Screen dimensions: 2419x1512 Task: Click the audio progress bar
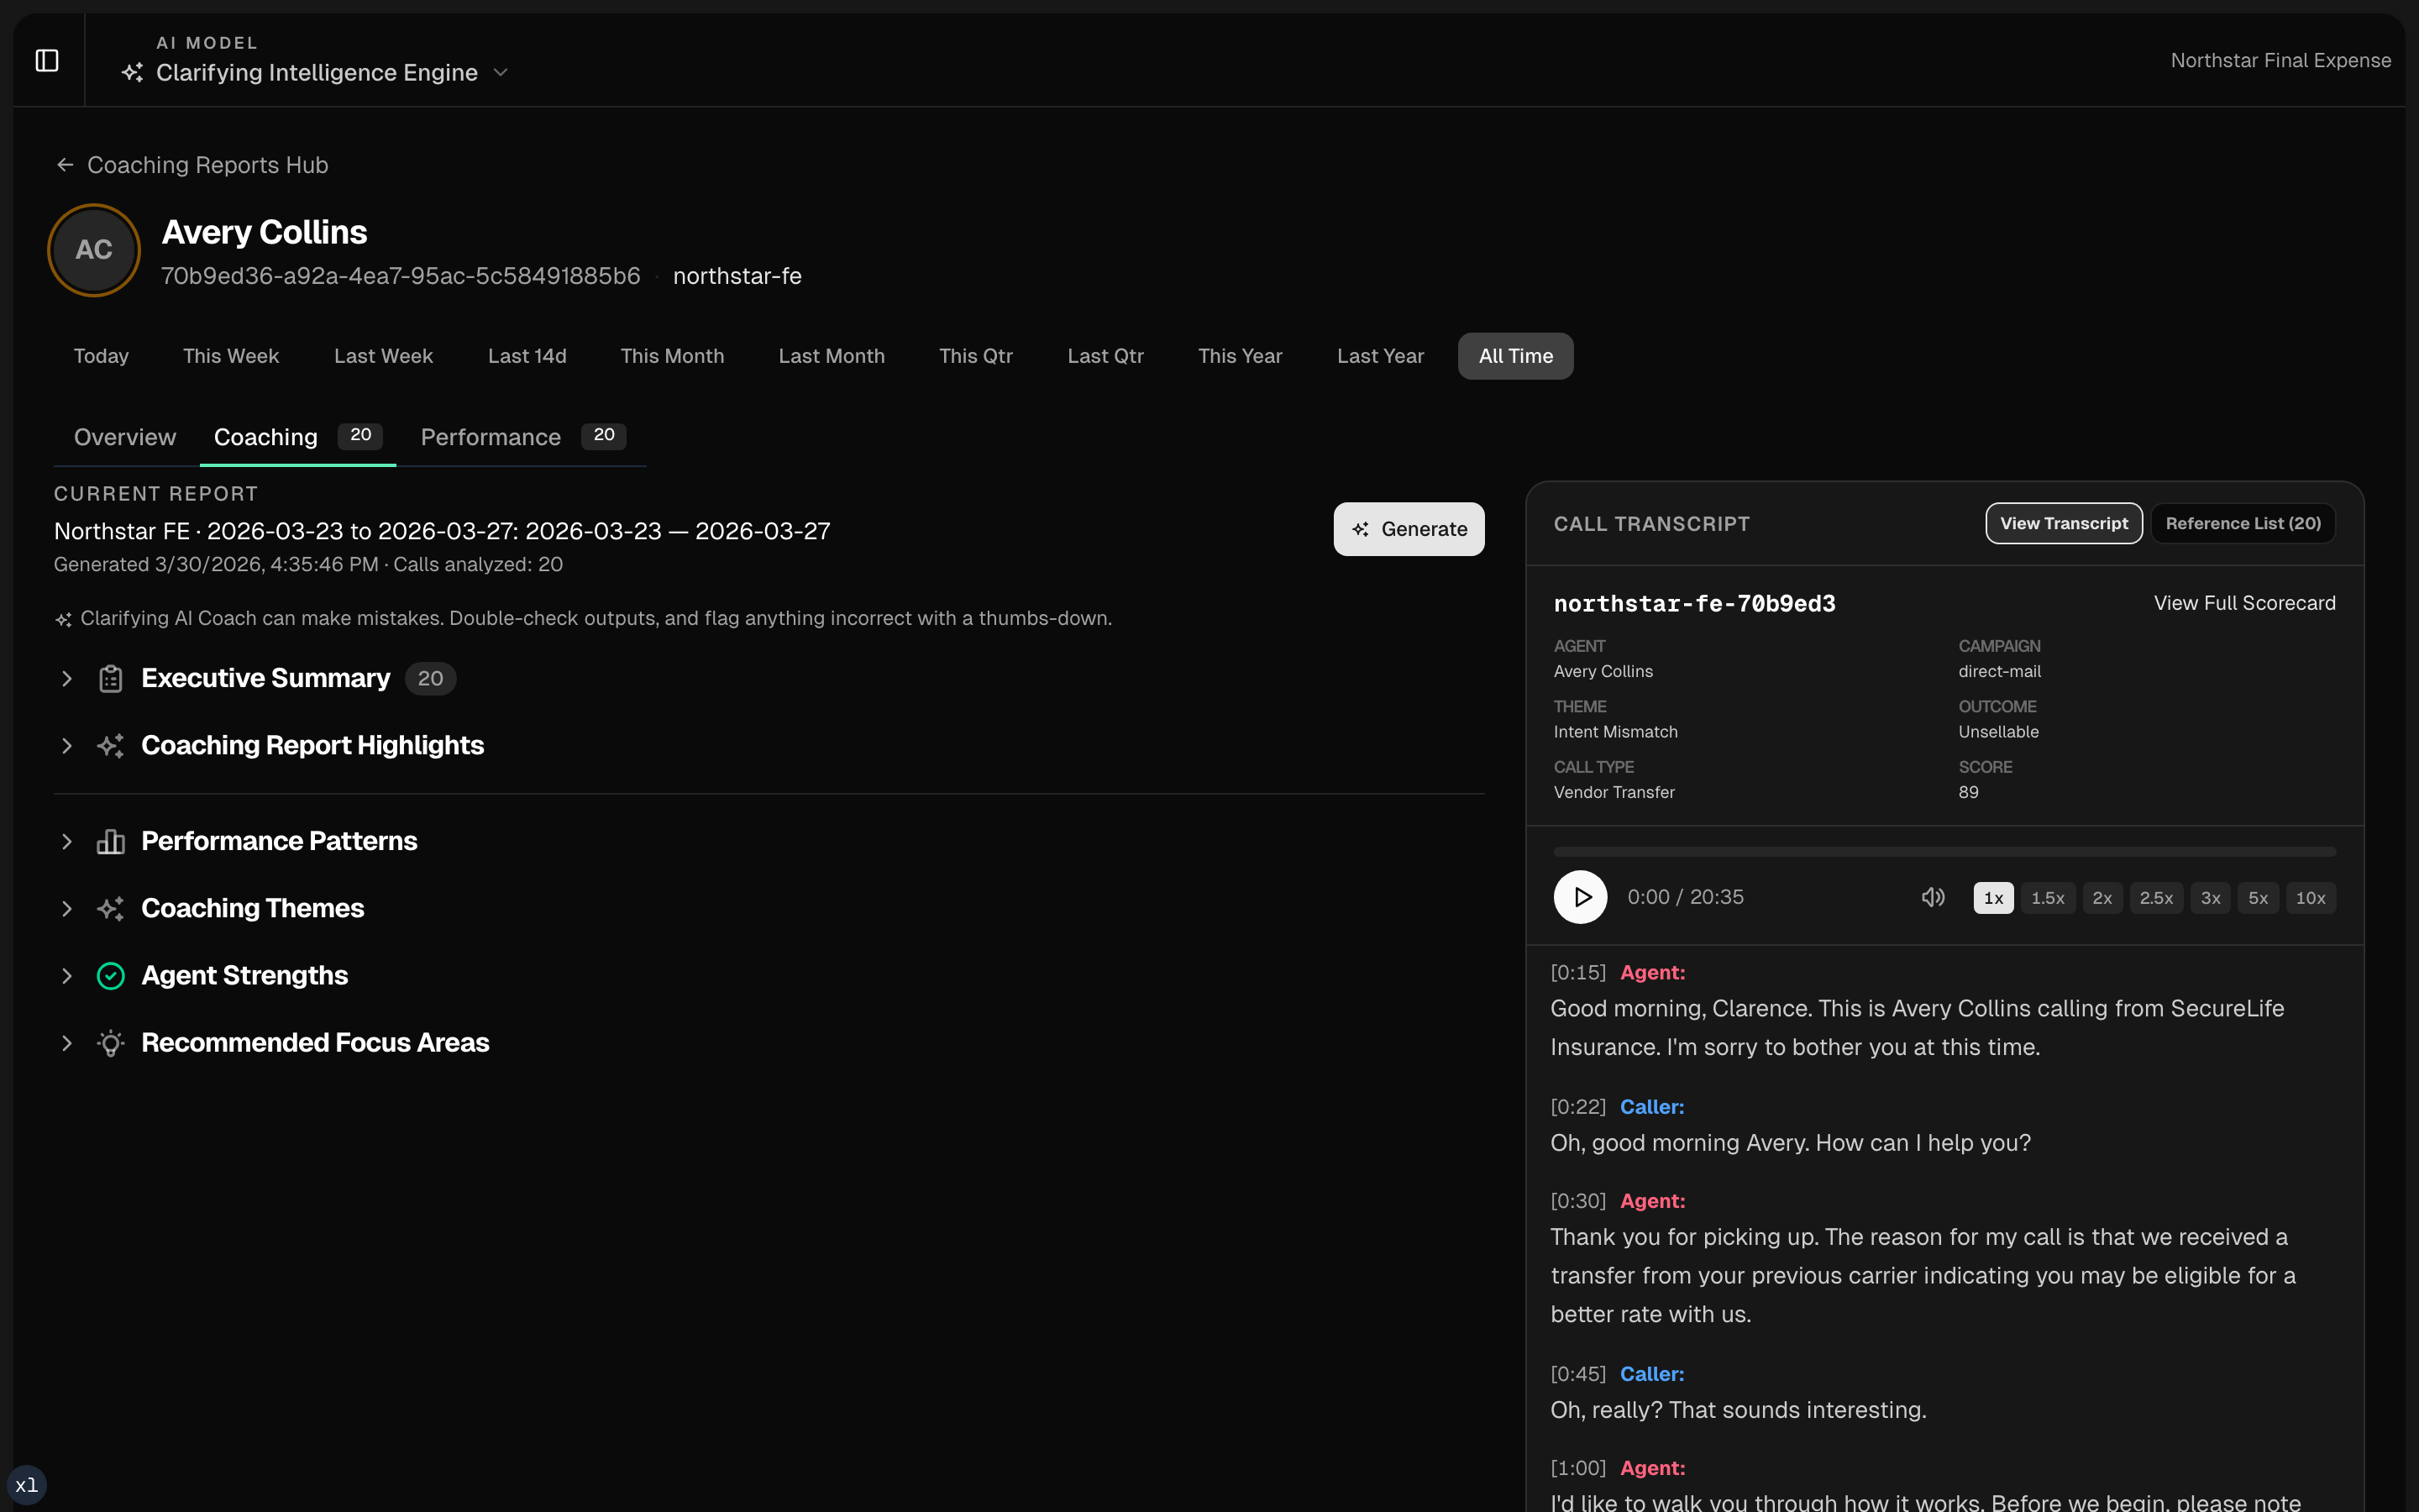point(1944,851)
